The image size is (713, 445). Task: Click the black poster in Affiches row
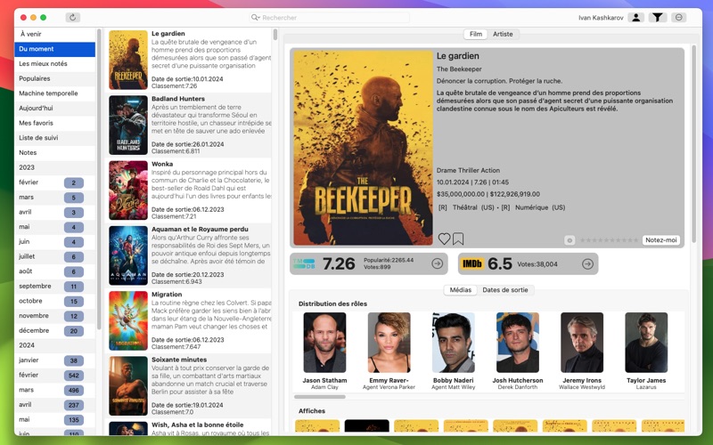point(367,425)
